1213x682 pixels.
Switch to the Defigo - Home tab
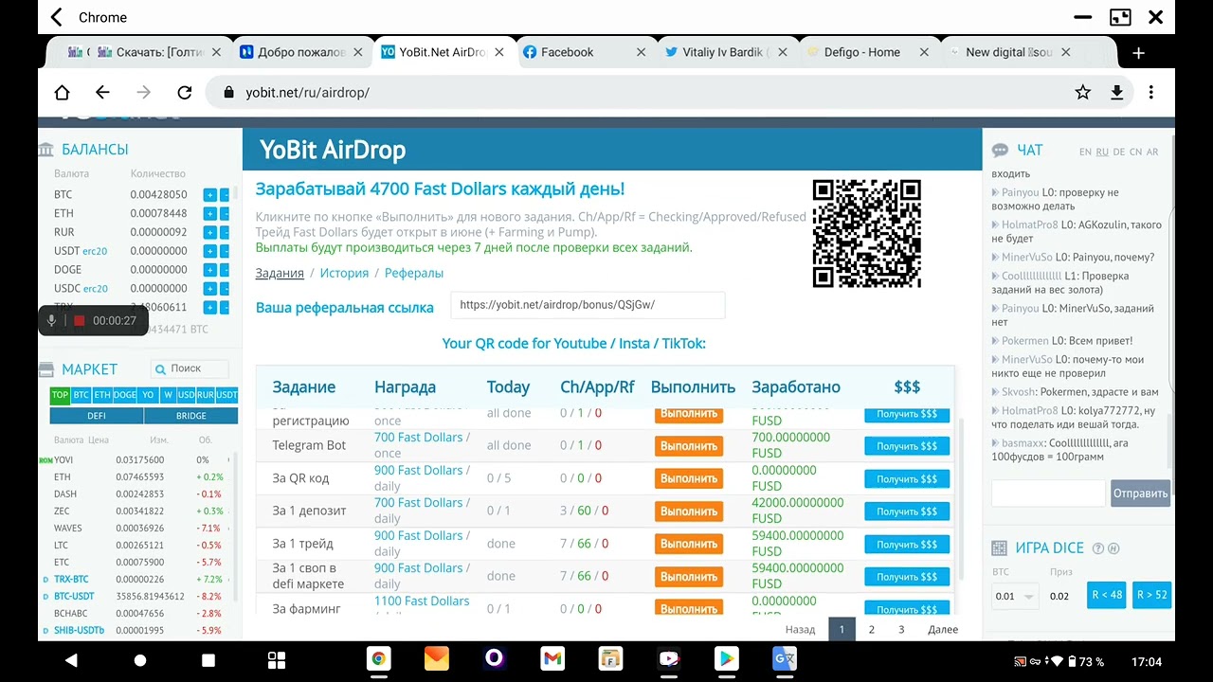point(861,53)
